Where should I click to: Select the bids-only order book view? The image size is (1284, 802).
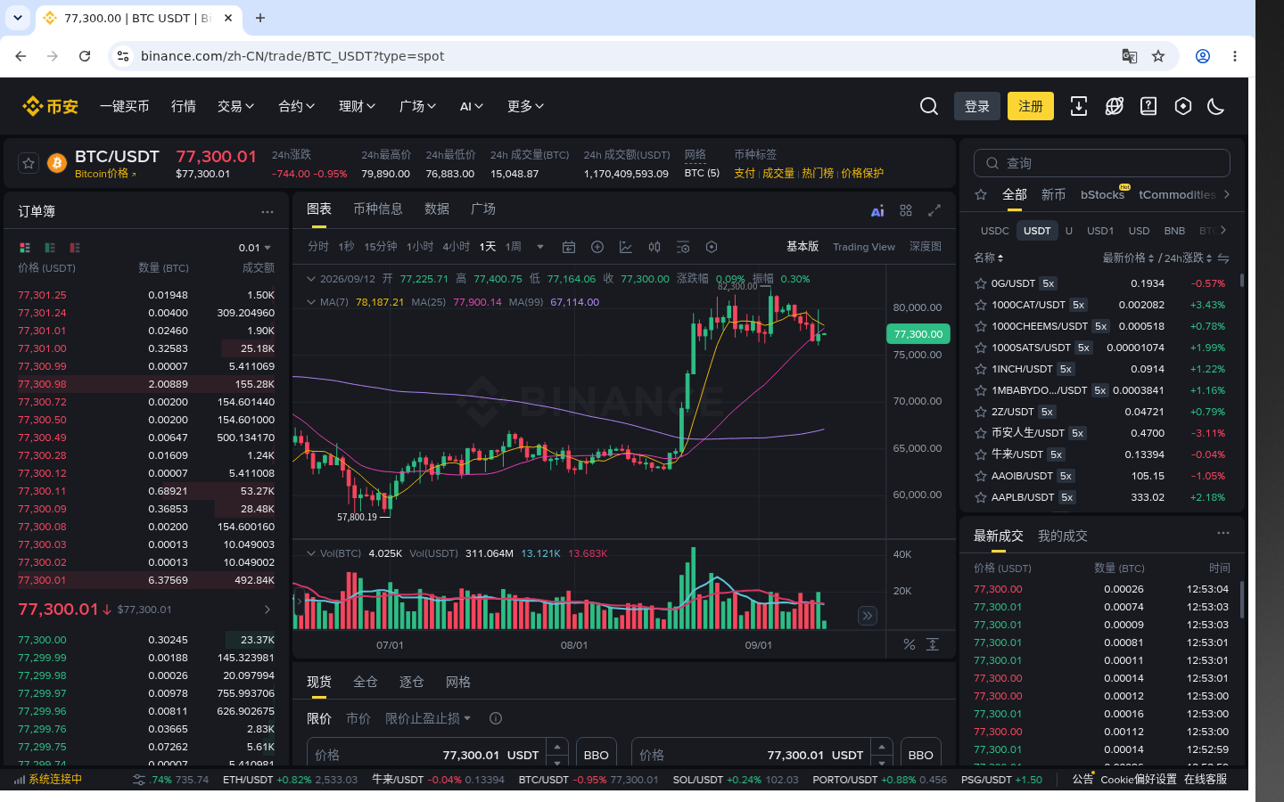pyautogui.click(x=50, y=248)
